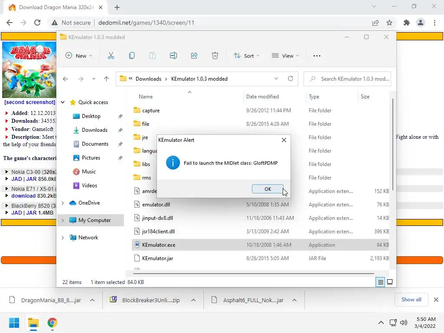The image size is (444, 333).
Task: Open the Sort dropdown menu
Action: [x=246, y=56]
